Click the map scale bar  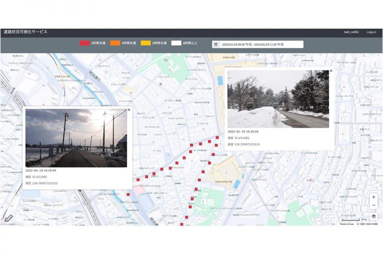(351, 220)
